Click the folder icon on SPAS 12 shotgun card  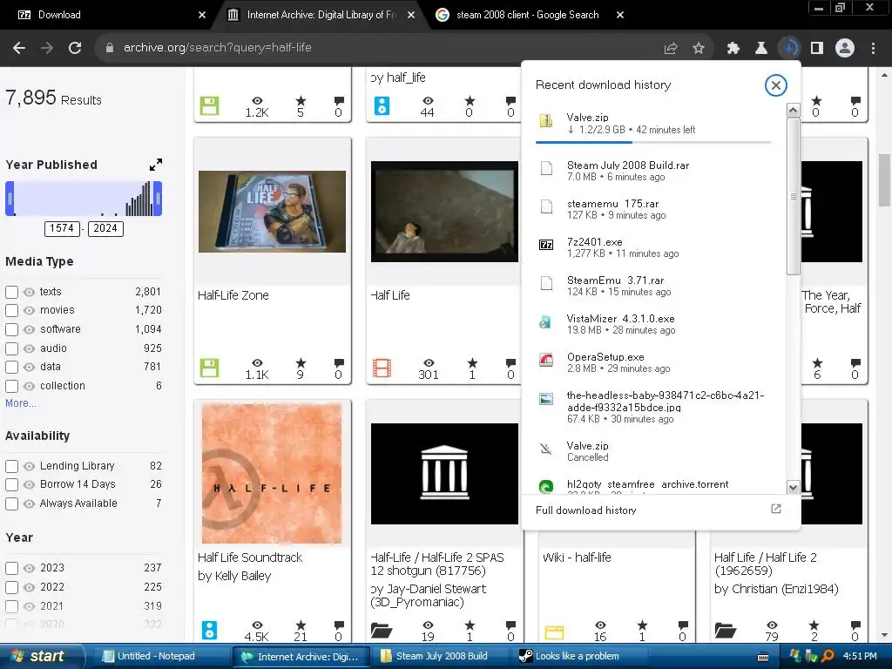click(382, 631)
